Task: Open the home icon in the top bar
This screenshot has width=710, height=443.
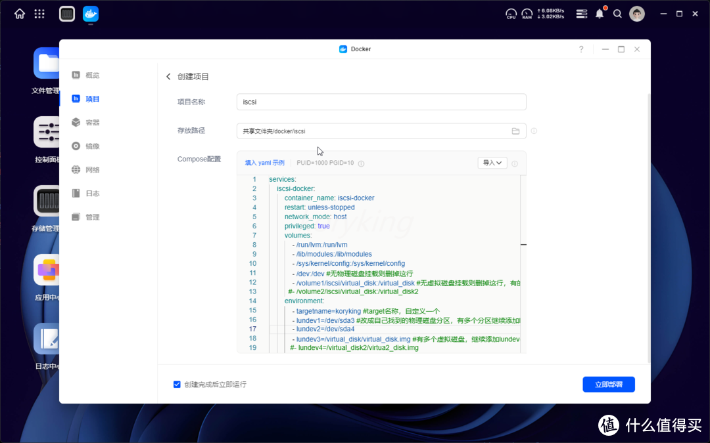Action: (20, 14)
